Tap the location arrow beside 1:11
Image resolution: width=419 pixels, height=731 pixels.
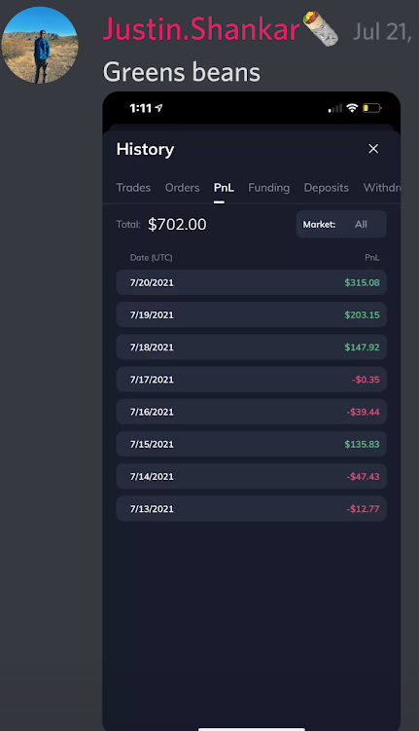[x=158, y=108]
